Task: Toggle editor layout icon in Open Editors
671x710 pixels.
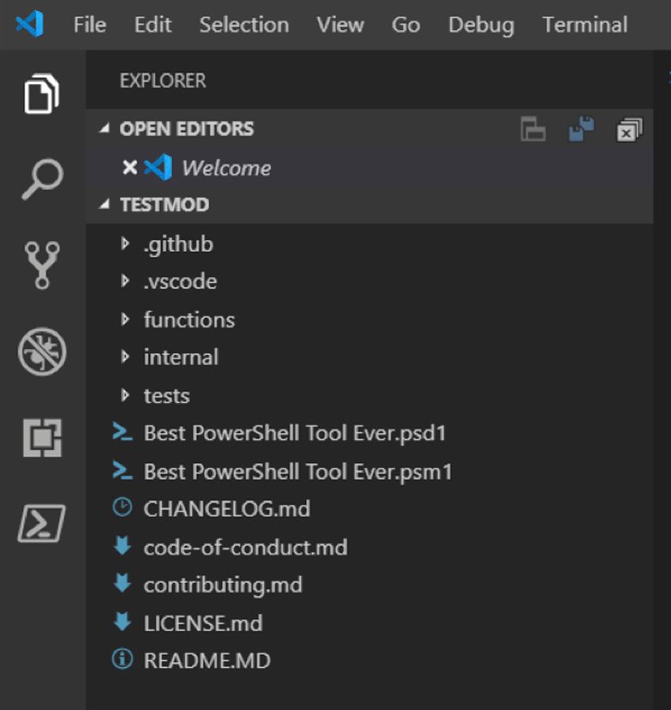Action: tap(533, 131)
